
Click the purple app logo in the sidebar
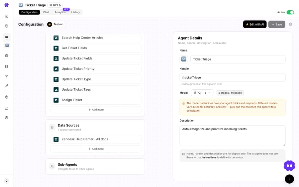[x=7, y=5]
